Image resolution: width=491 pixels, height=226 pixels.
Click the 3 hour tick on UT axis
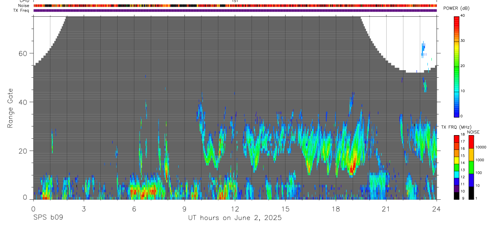click(84, 208)
